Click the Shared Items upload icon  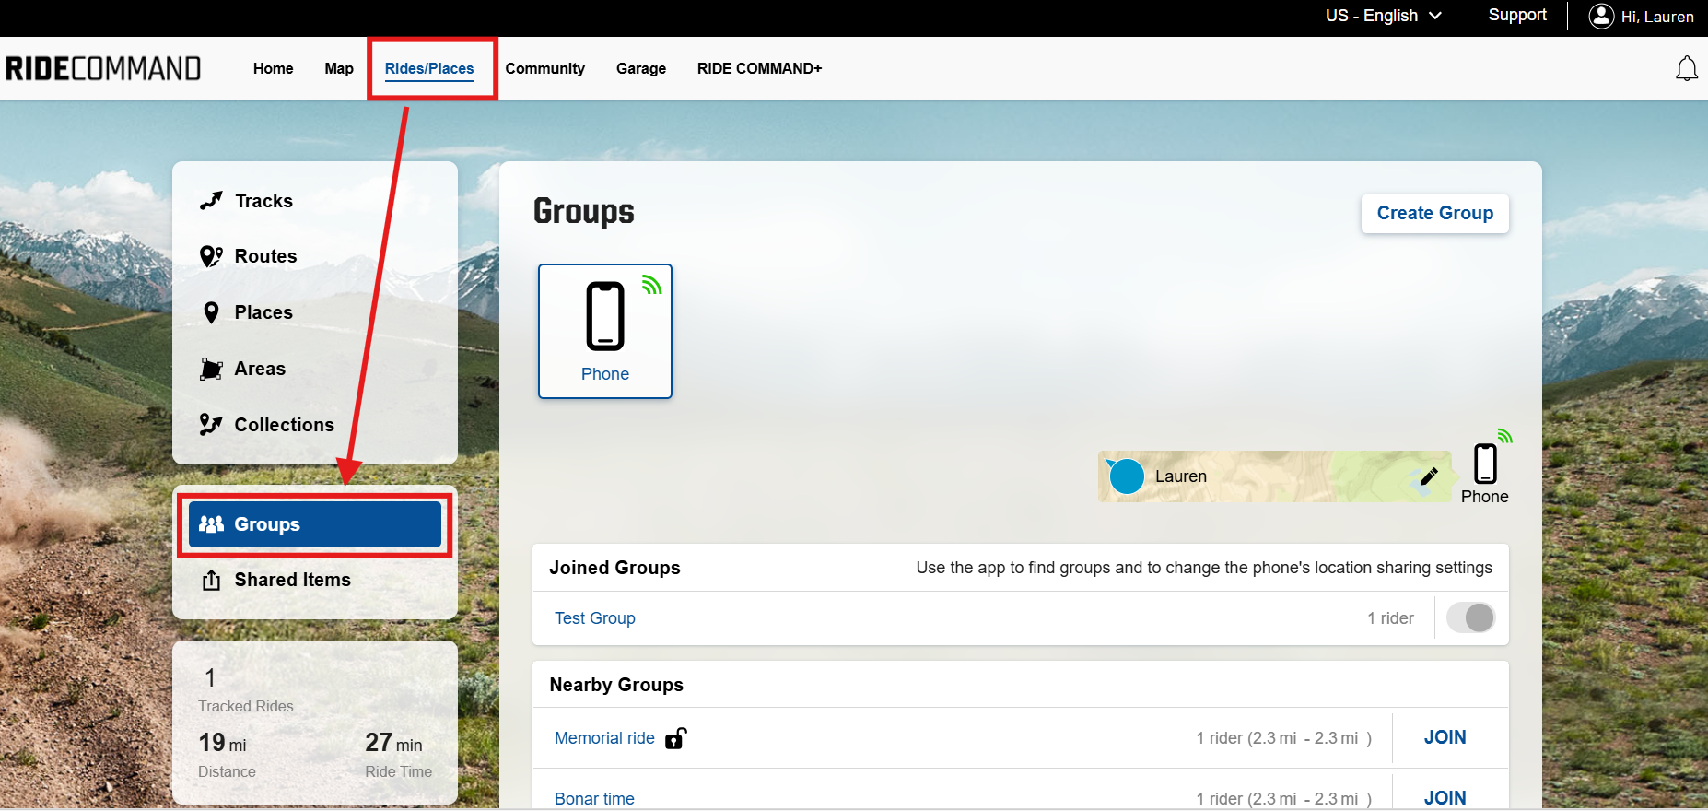211,580
